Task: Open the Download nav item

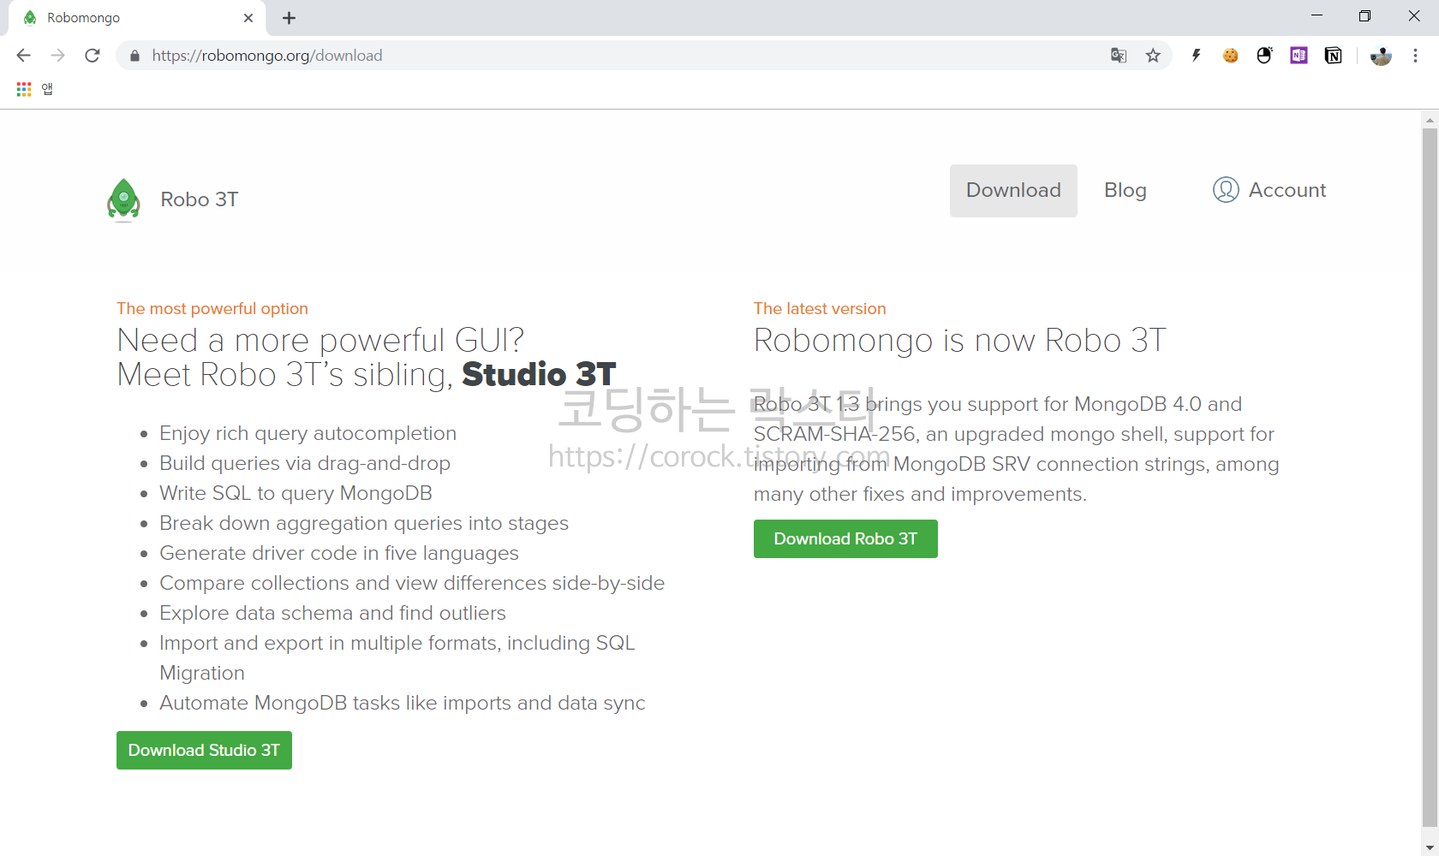Action: [1013, 191]
